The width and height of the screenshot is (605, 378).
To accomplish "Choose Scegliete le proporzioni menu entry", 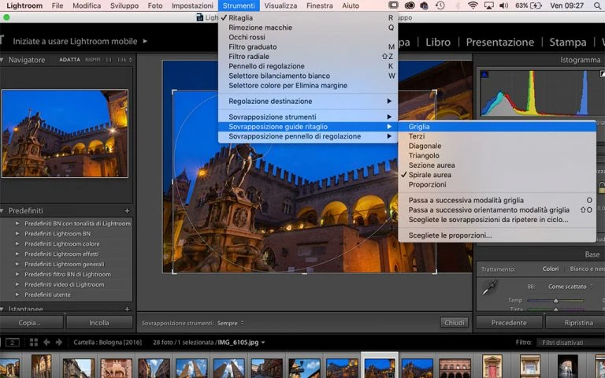I will 497,235.
